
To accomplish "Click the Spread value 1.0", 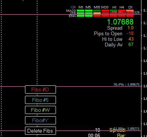I will [131, 28].
